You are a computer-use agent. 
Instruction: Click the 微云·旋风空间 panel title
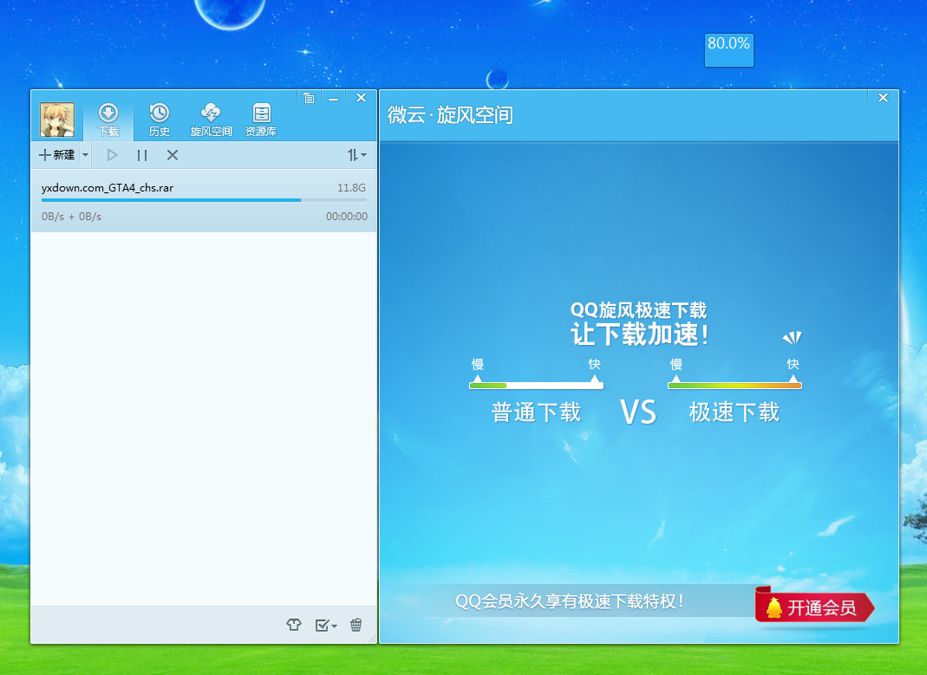(450, 115)
